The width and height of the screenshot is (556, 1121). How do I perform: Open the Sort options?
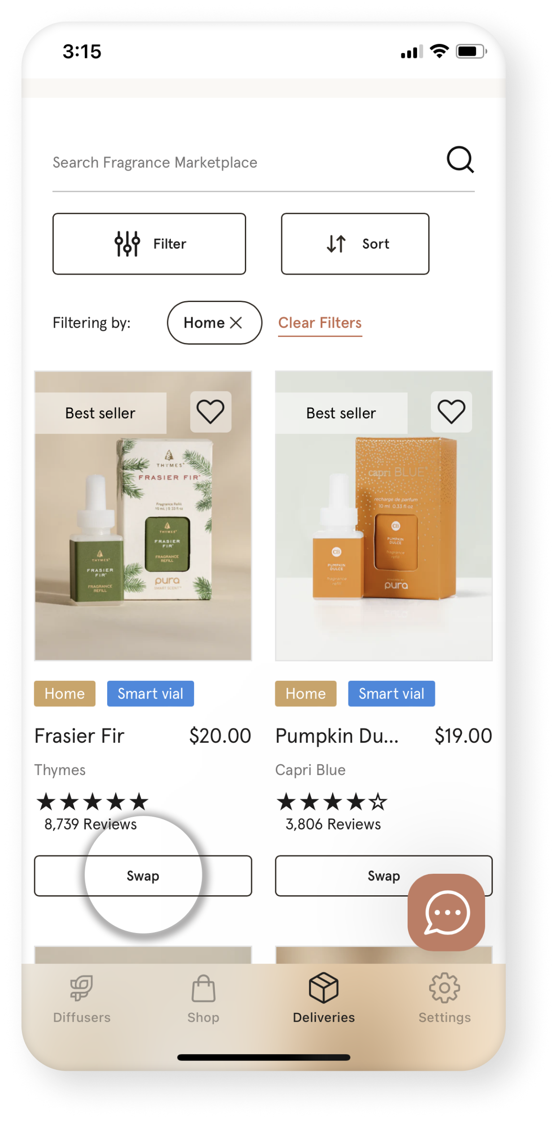pyautogui.click(x=355, y=244)
